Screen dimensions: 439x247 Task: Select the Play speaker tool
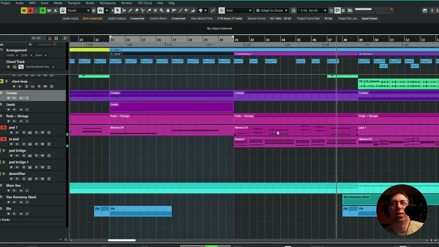[187, 10]
